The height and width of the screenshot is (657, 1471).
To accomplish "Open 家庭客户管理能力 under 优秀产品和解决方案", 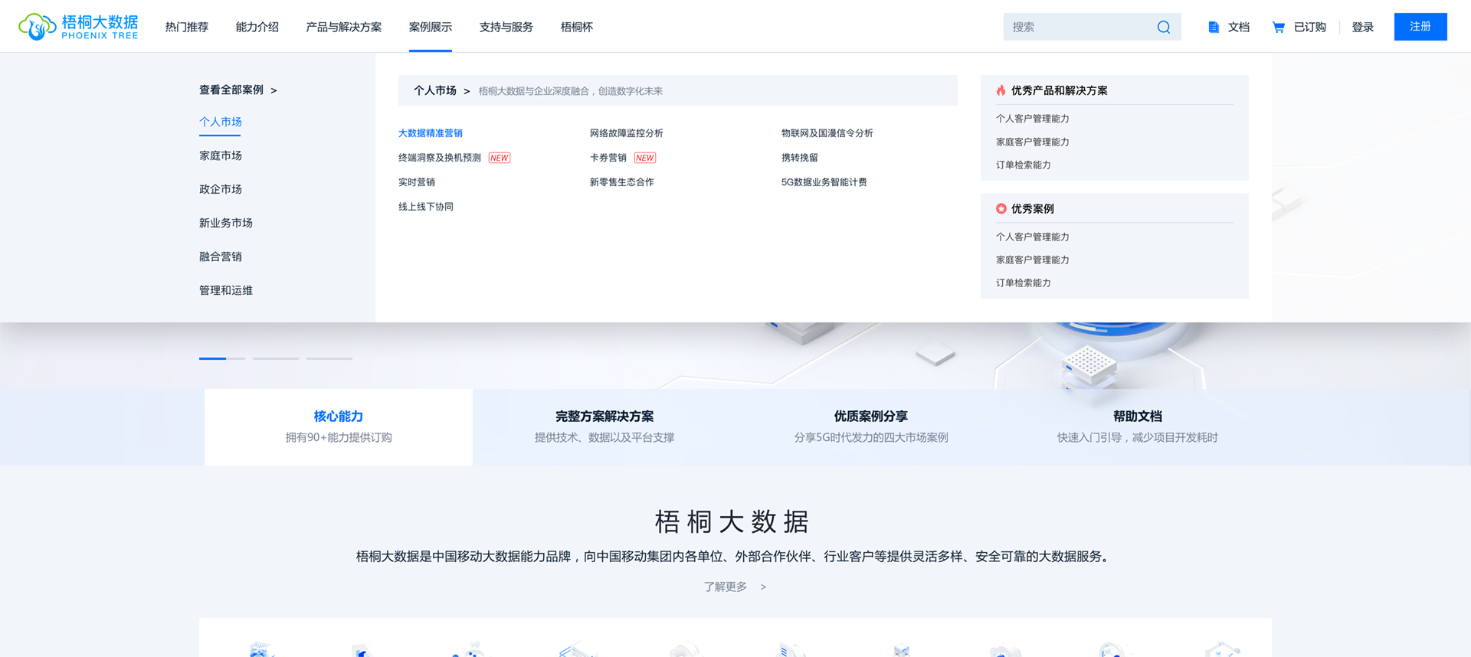I will tap(1033, 142).
